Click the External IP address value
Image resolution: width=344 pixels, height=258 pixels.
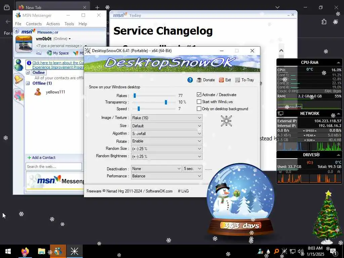[x=328, y=121]
